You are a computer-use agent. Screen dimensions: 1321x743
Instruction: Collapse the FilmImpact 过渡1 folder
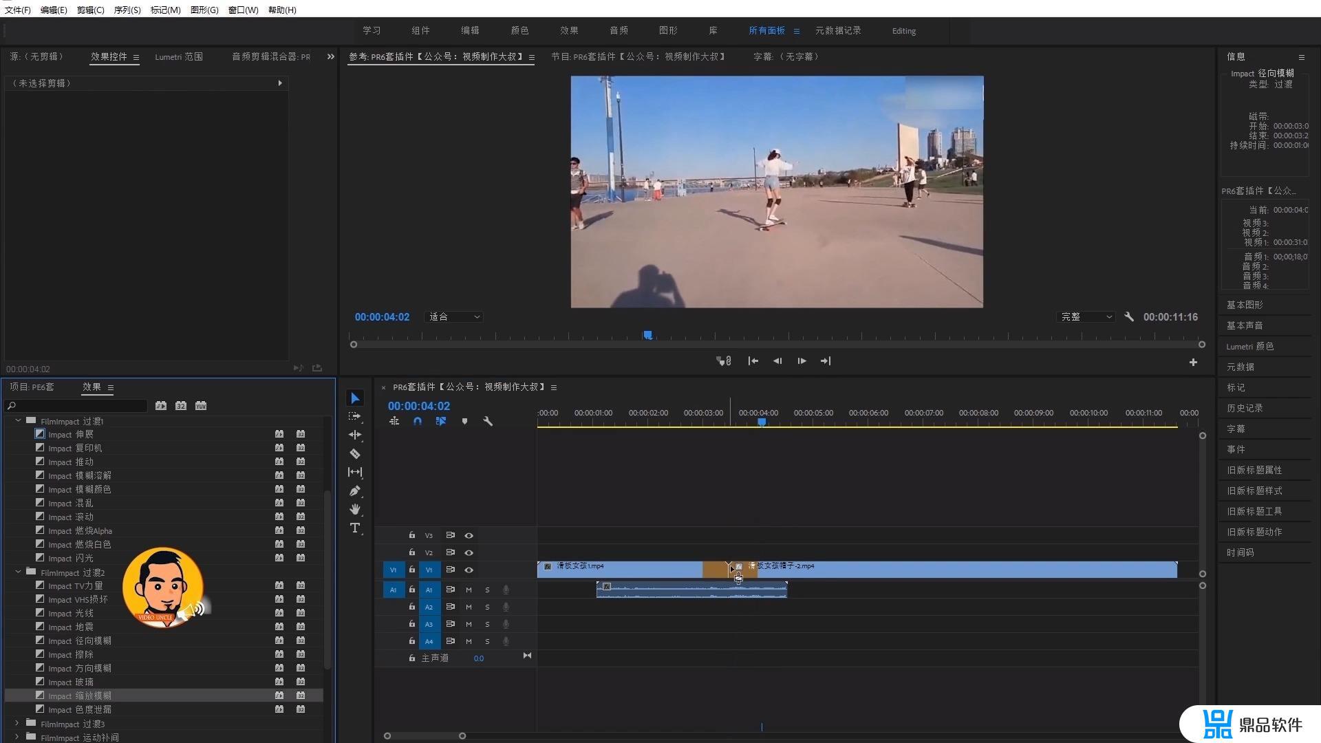pos(18,420)
